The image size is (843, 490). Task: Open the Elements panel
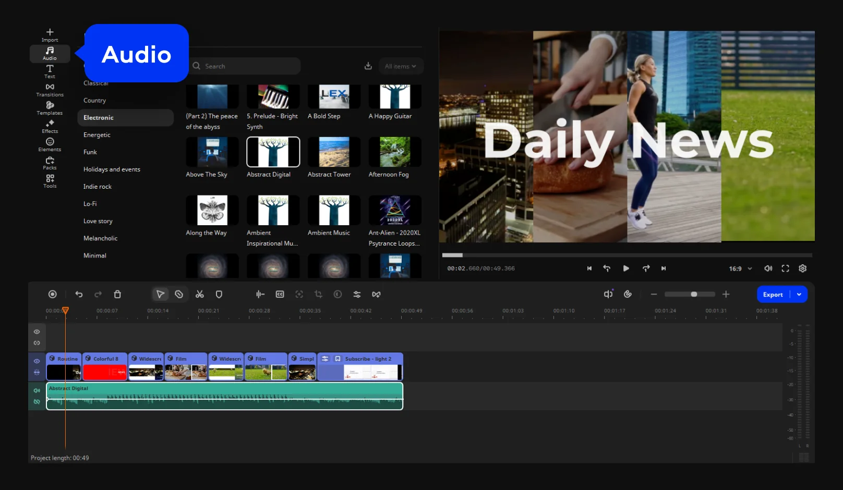50,144
